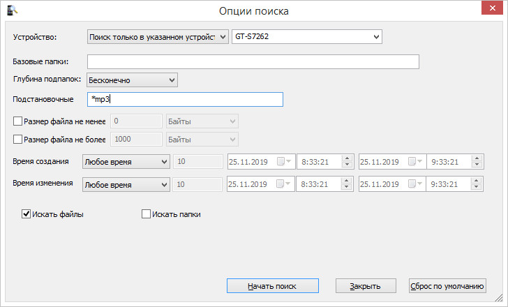Screen dimensions: 508x307
Task: Click the Сброс по умолчанию button
Action: (x=447, y=286)
